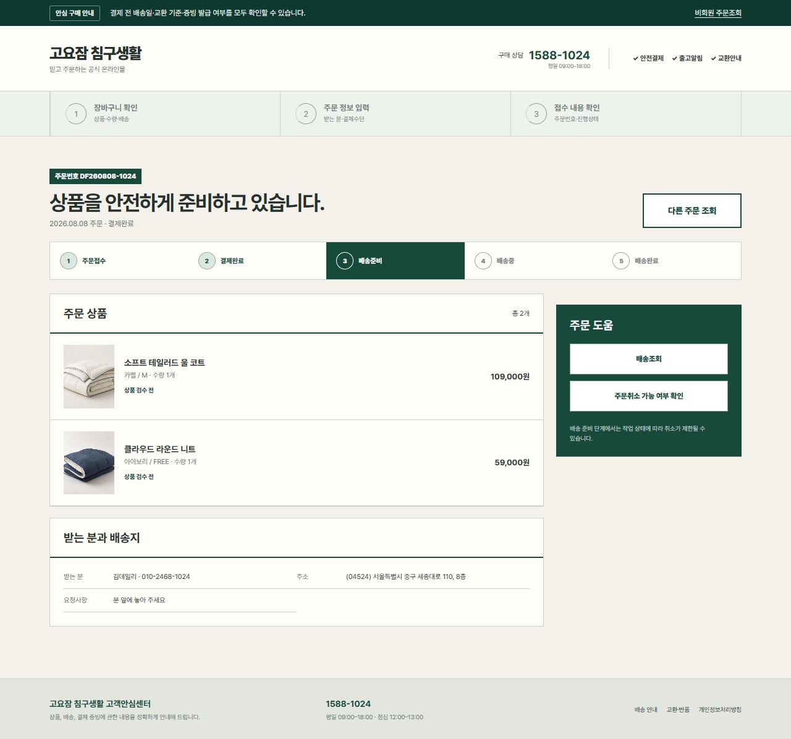Click the number 5 circle beside 배송완료
The width and height of the screenshot is (791, 739).
(x=621, y=261)
